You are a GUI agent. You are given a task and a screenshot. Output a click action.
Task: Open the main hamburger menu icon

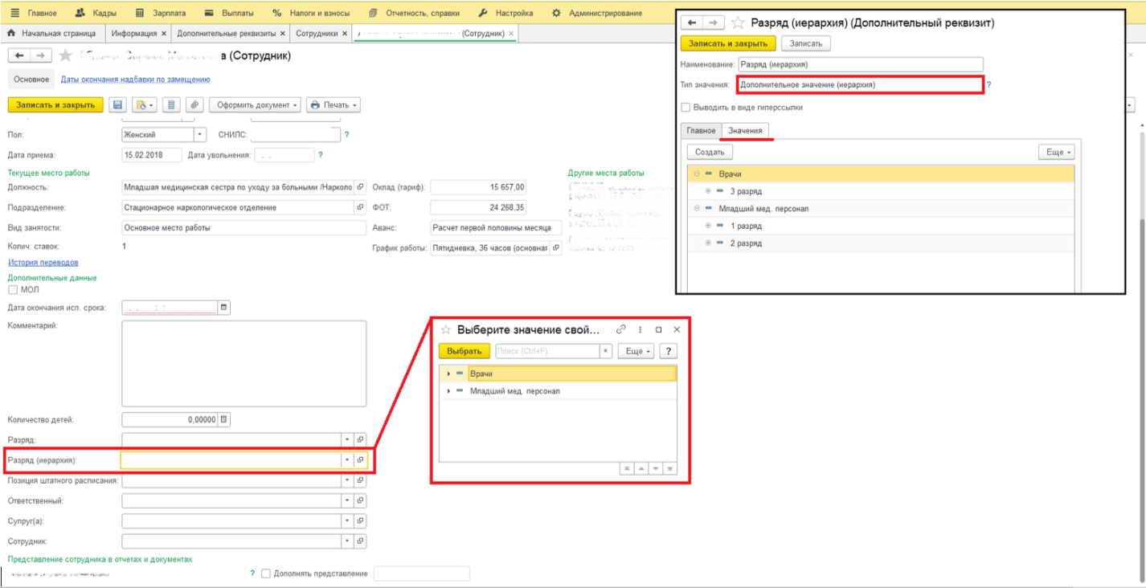pyautogui.click(x=14, y=13)
